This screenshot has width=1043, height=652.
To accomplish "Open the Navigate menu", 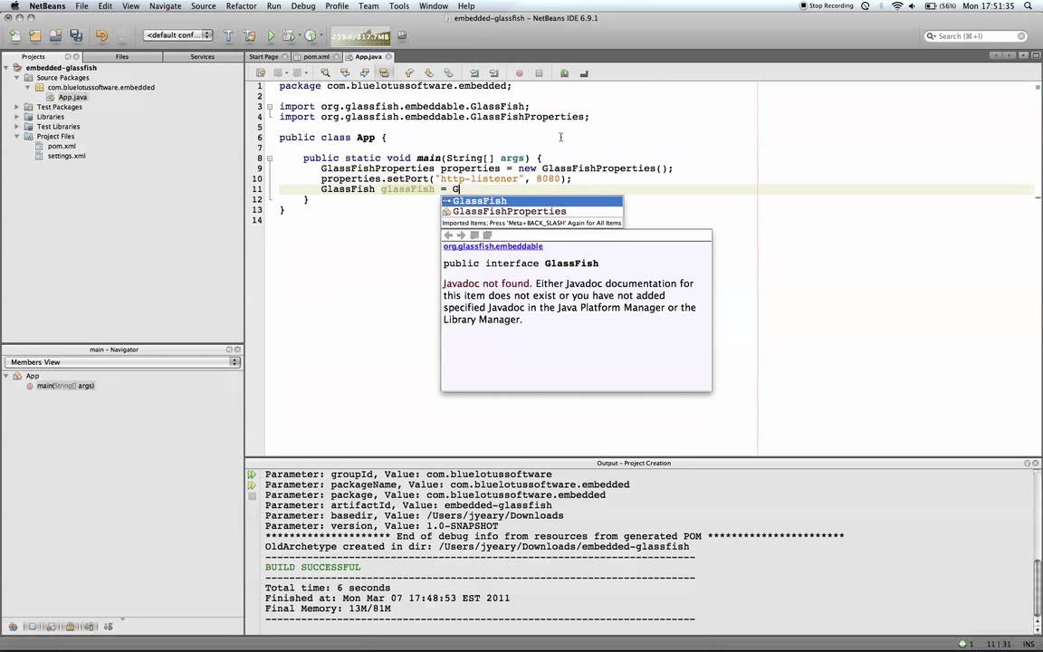I will pyautogui.click(x=165, y=6).
